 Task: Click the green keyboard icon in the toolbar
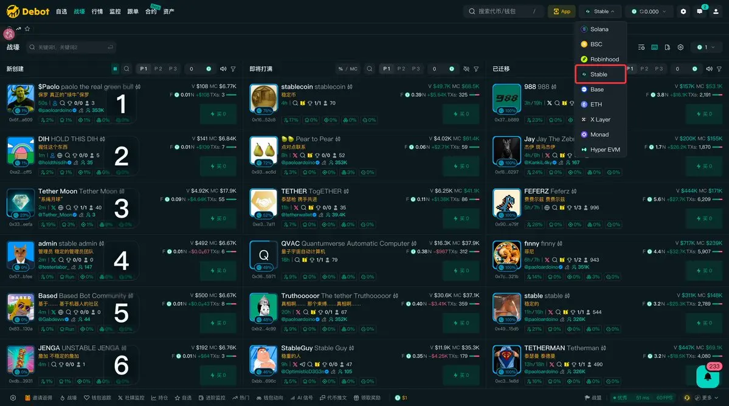(655, 47)
